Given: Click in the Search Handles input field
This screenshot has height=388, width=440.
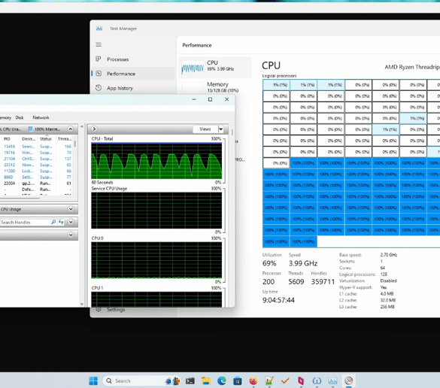Looking at the screenshot, I should (26, 222).
